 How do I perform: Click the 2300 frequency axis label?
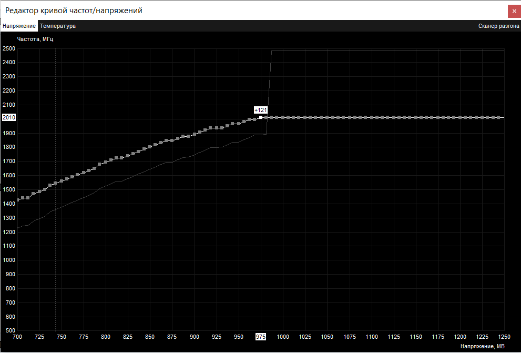(x=8, y=76)
